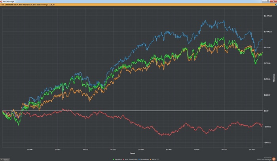Maximize the Results Graph window
The image size is (277, 161).
point(268,1)
